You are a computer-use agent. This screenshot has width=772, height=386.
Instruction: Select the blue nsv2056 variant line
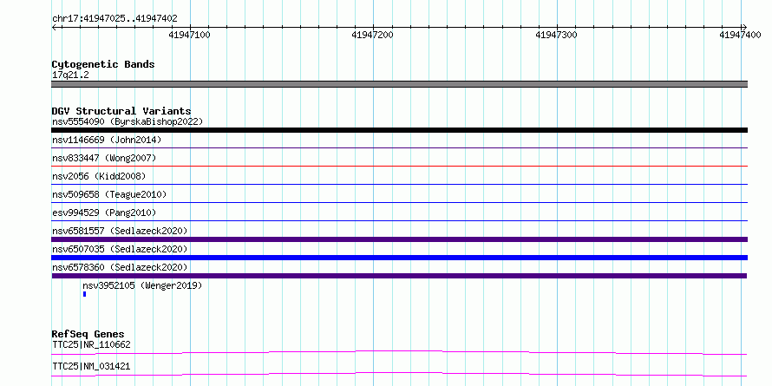tap(399, 184)
